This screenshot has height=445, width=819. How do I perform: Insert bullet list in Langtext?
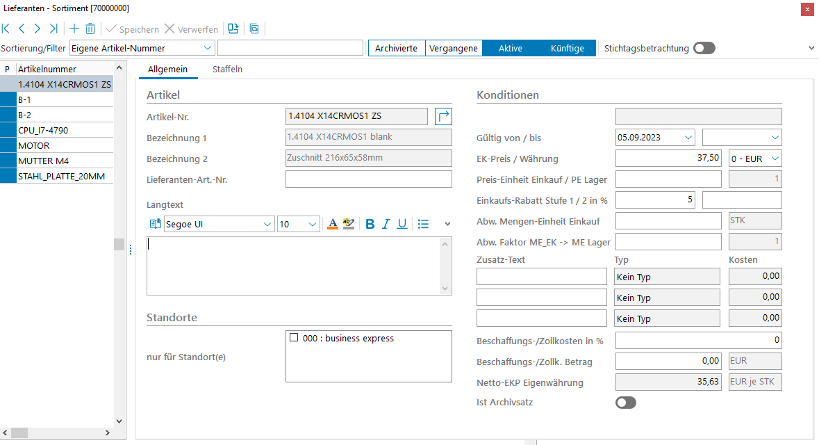point(423,224)
